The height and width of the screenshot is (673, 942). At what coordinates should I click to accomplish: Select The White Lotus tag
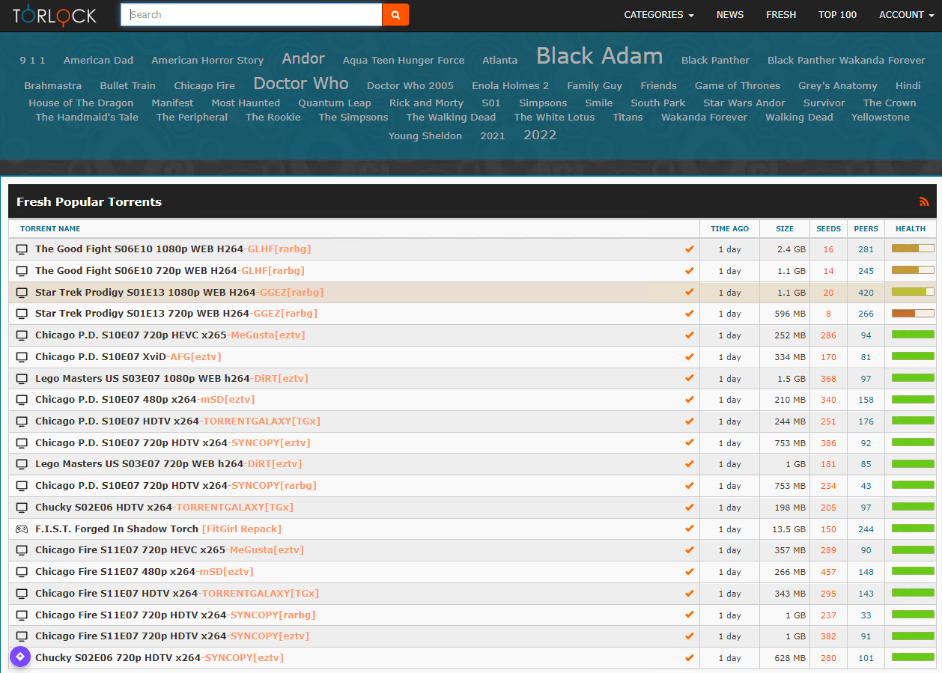pyautogui.click(x=555, y=117)
